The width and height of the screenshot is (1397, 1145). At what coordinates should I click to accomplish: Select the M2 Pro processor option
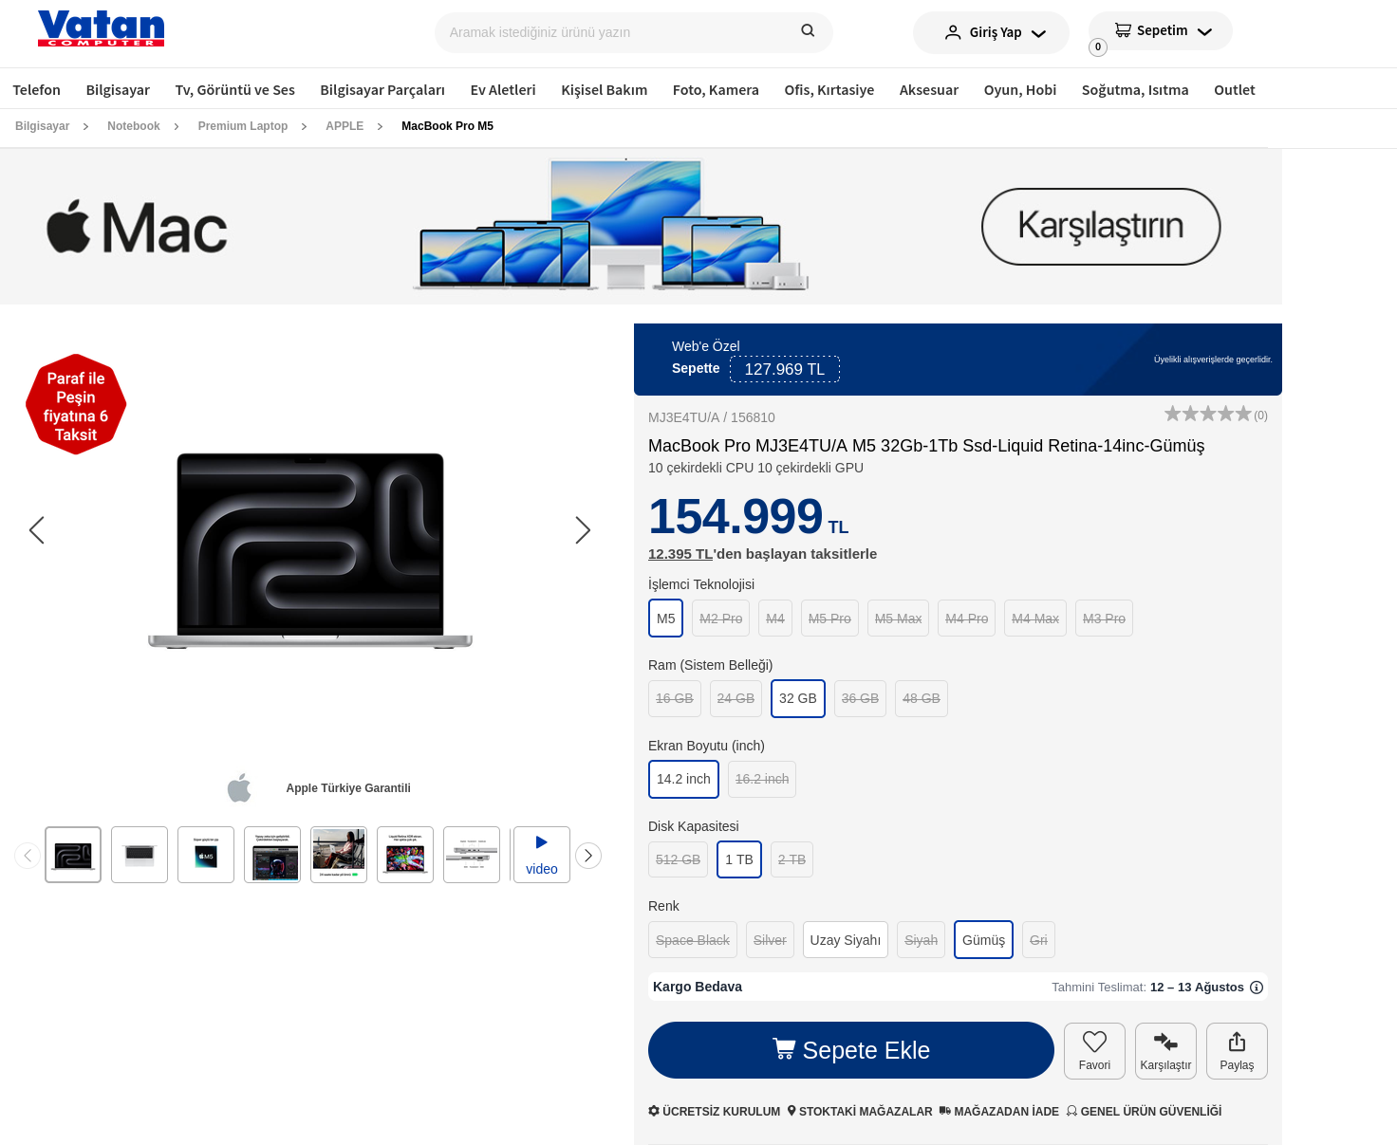pyautogui.click(x=721, y=619)
